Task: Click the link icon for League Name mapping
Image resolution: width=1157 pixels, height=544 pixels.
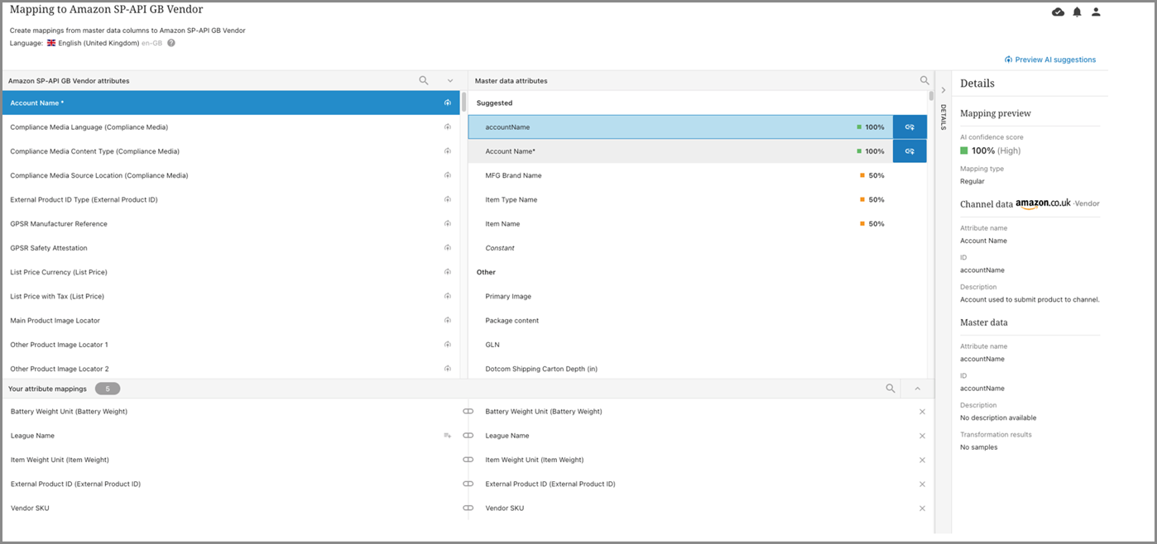Action: coord(468,436)
